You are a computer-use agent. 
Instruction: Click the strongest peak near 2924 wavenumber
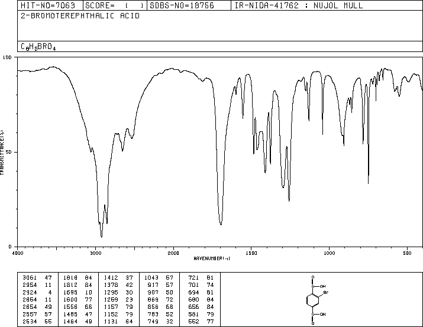coord(101,237)
